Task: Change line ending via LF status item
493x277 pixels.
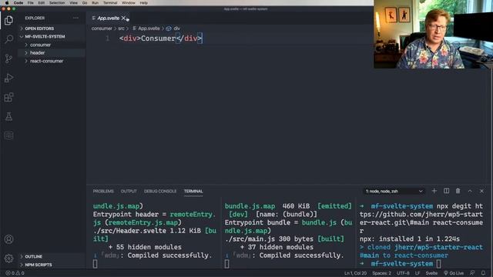Action: pyautogui.click(x=418, y=273)
